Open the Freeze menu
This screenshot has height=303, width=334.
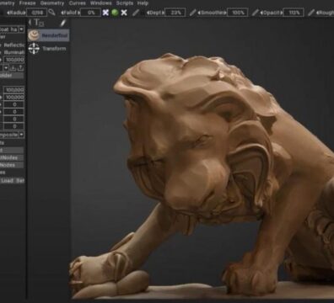(x=27, y=3)
